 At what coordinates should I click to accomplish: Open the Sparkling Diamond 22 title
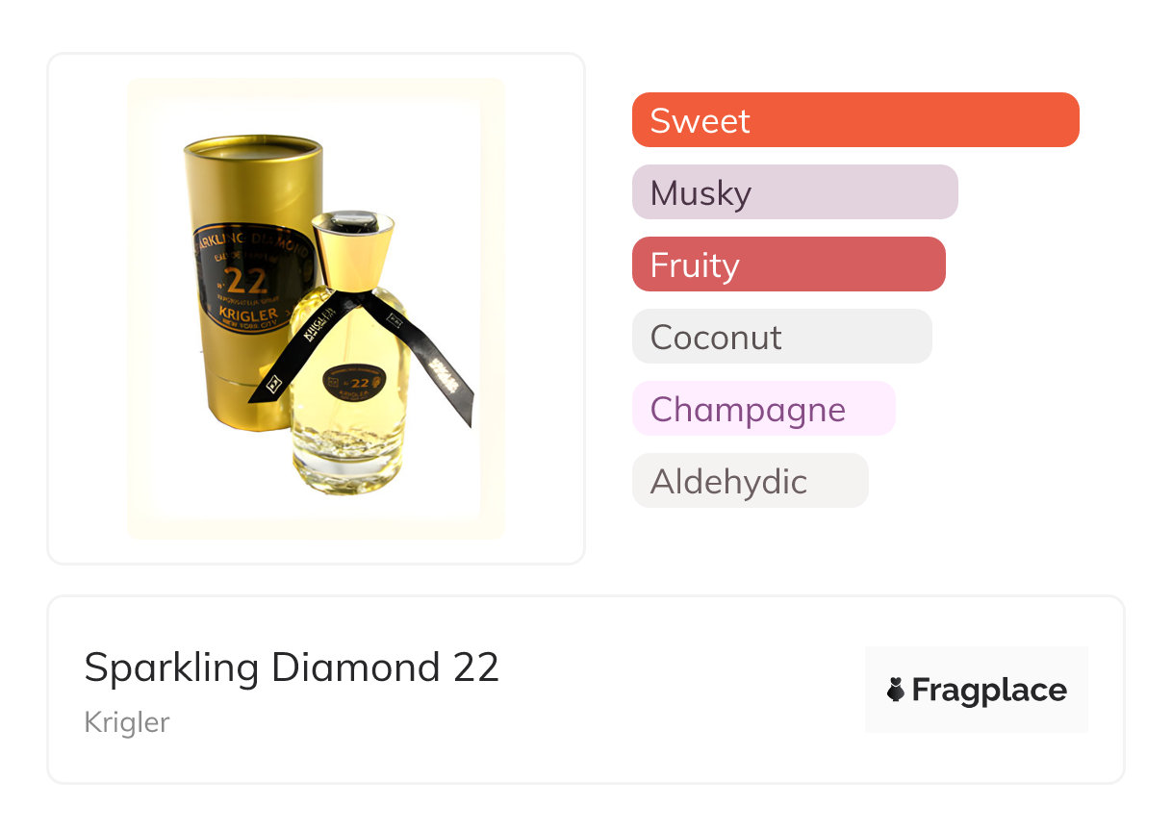point(292,667)
